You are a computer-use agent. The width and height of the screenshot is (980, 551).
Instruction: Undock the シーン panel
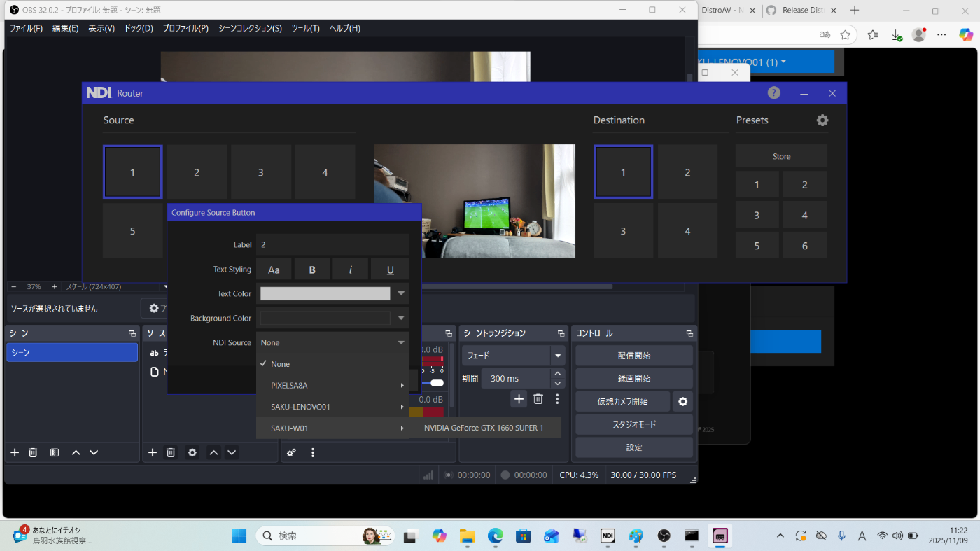(132, 333)
